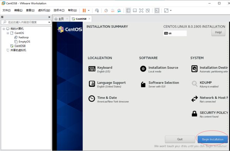This screenshot has height=151, width=230.
Task: Open the KDUMP magnifier icon
Action: point(195,84)
